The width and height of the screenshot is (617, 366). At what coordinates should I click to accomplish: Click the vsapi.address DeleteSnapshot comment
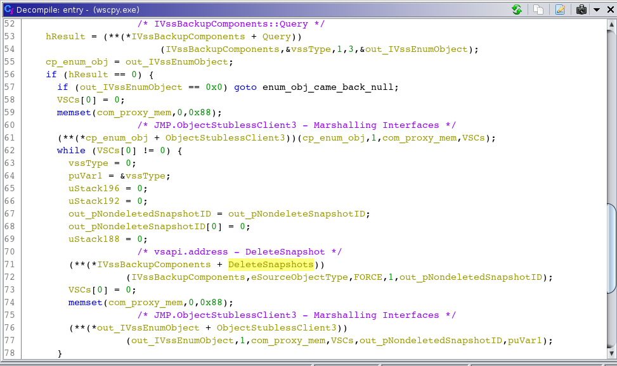[x=240, y=252]
